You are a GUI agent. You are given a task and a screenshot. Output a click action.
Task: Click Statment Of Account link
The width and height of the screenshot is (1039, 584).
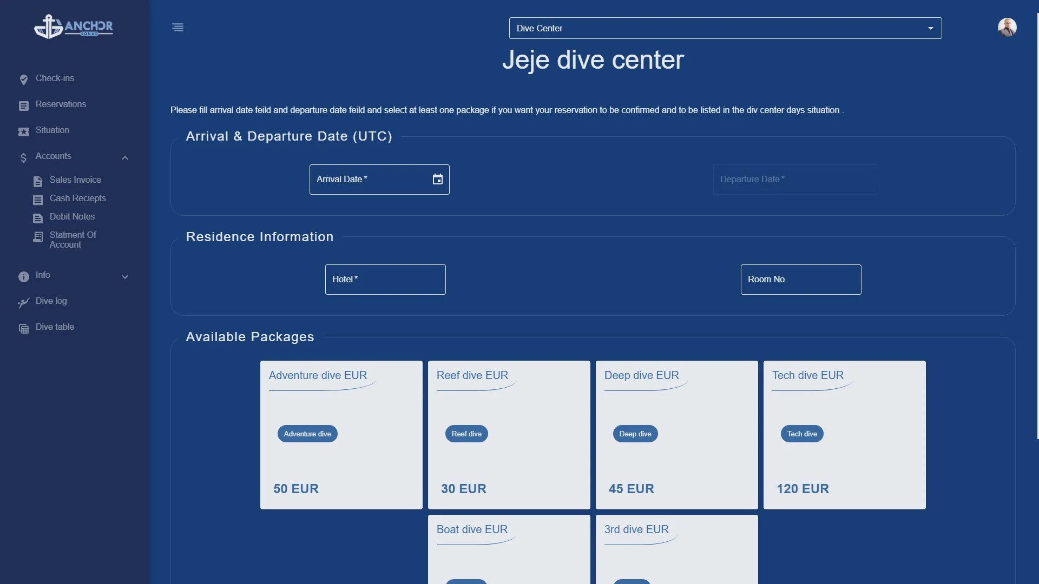(73, 240)
